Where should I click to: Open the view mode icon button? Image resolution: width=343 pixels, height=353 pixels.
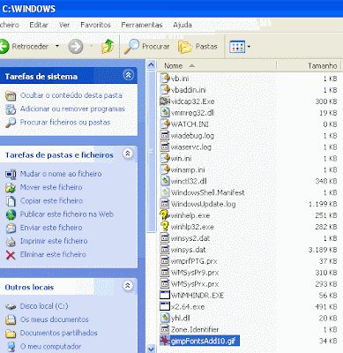click(x=237, y=47)
